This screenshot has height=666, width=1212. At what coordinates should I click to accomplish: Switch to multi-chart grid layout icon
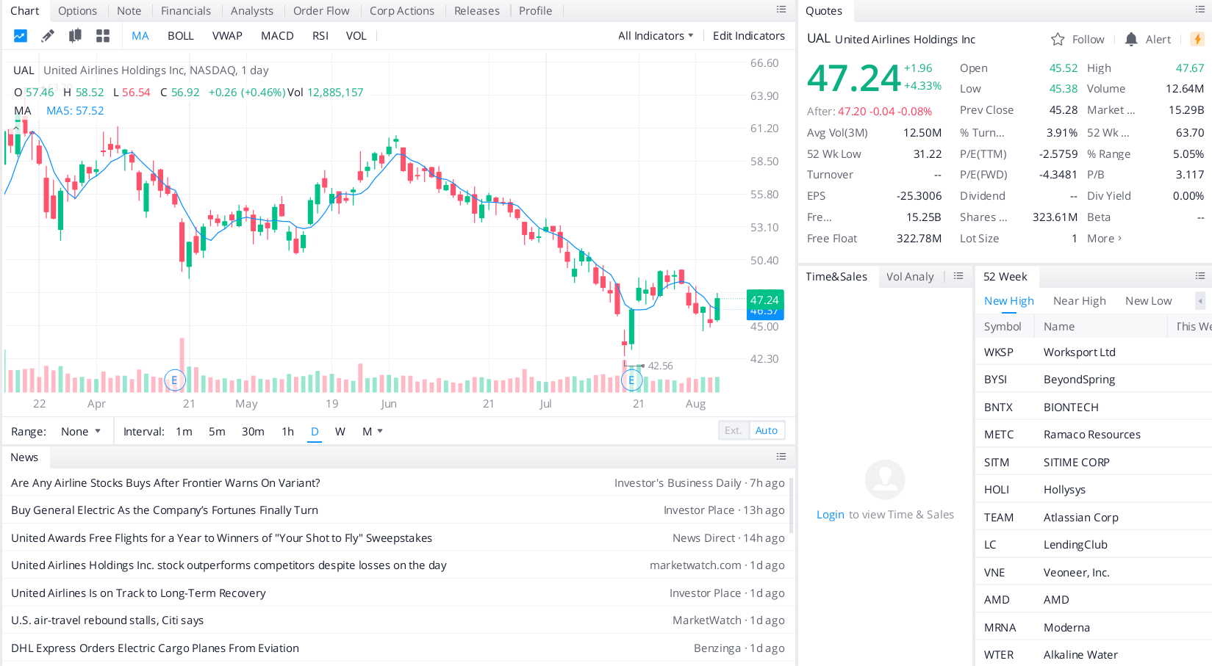(x=103, y=36)
